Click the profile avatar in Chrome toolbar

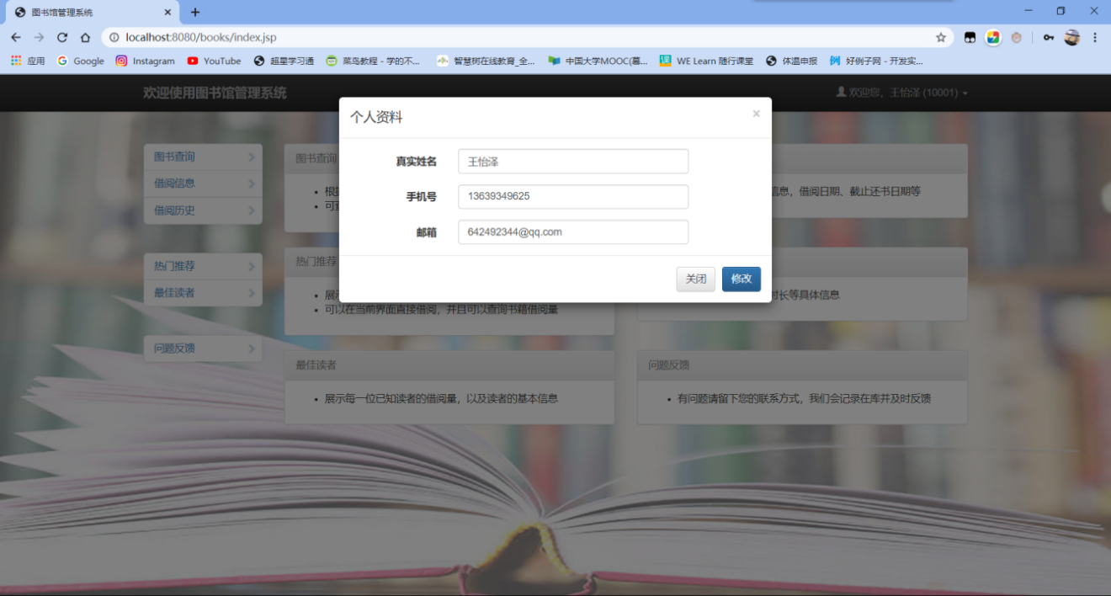point(1071,37)
